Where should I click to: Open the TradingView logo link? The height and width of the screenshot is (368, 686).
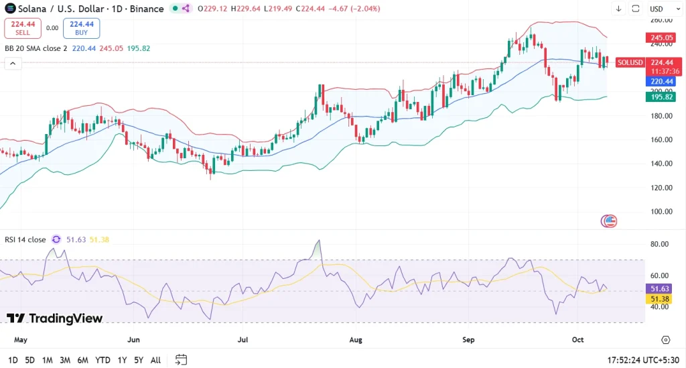(54, 318)
